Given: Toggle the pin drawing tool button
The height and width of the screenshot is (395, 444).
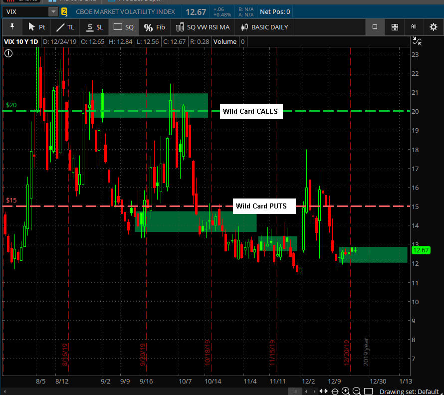Looking at the screenshot, I should click(12, 27).
